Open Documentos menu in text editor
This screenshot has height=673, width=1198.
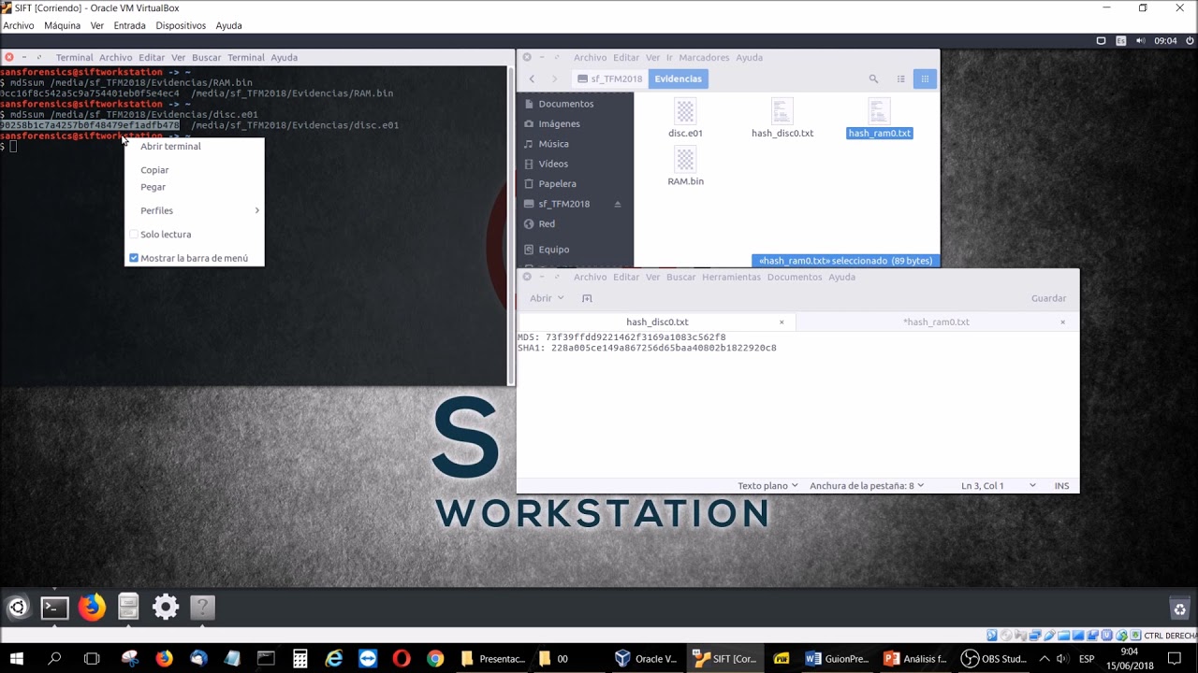tap(794, 277)
